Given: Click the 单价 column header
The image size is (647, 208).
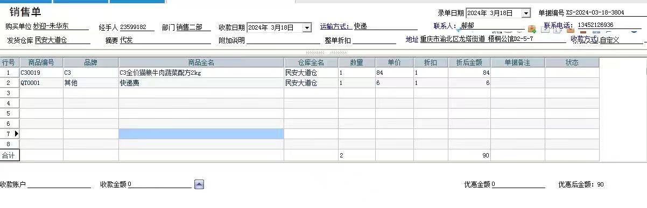Looking at the screenshot, I should pos(394,62).
